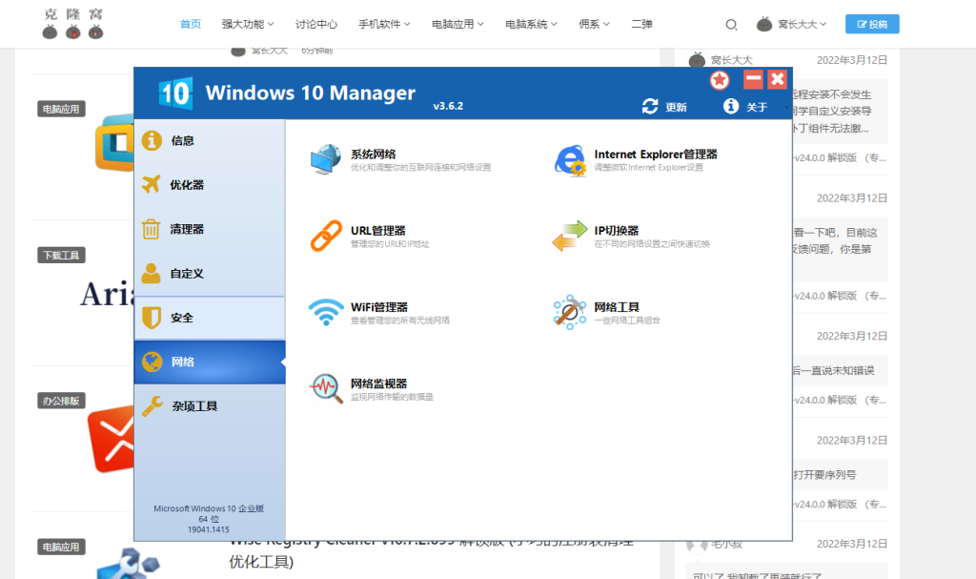Viewport: 976px width, 579px height.
Task: Select 清理器 in the sidebar
Action: (210, 229)
